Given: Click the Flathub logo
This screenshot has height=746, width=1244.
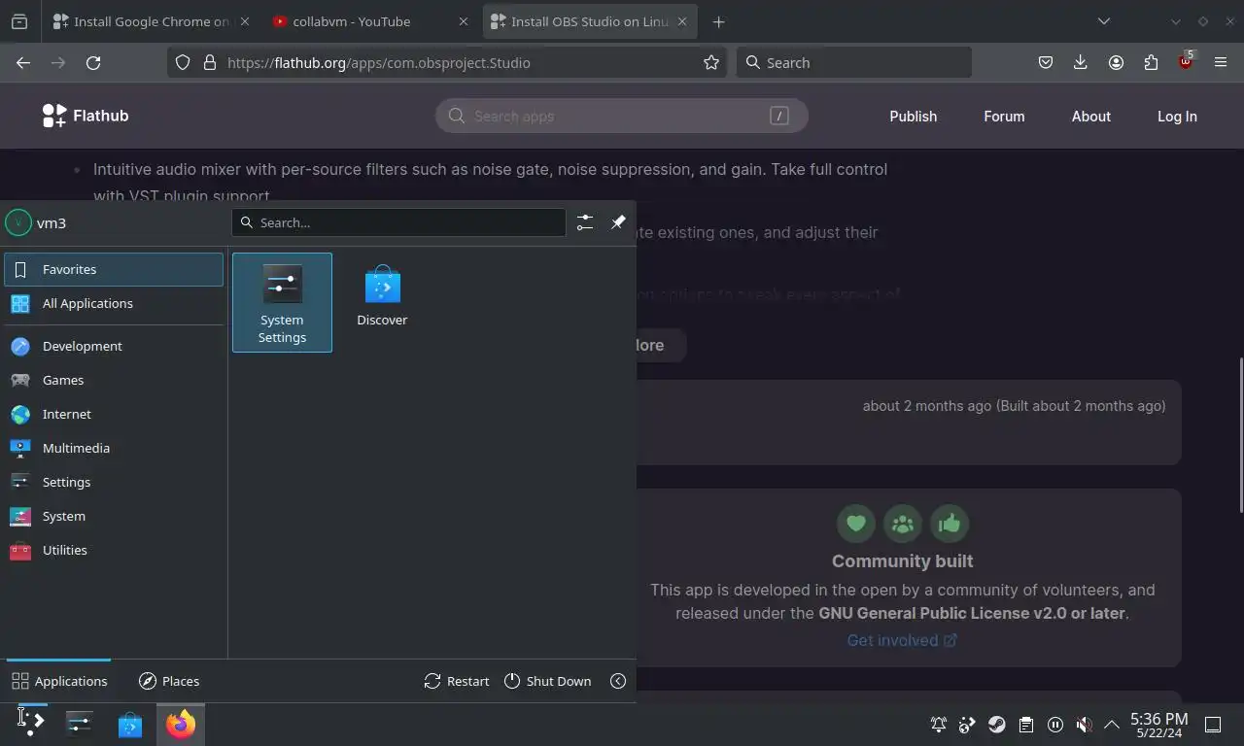Looking at the screenshot, I should 86,116.
